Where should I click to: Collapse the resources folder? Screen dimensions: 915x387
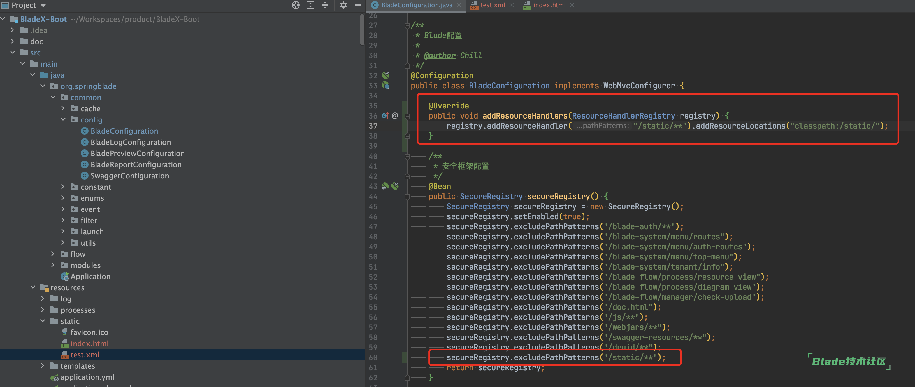point(33,287)
